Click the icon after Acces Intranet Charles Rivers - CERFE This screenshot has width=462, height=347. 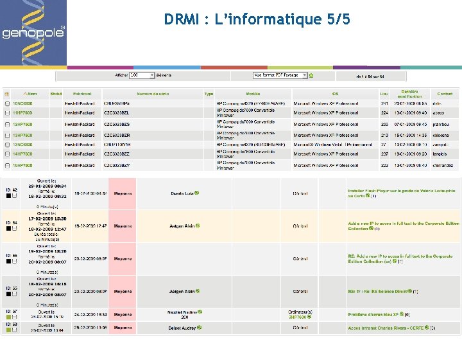(427, 328)
